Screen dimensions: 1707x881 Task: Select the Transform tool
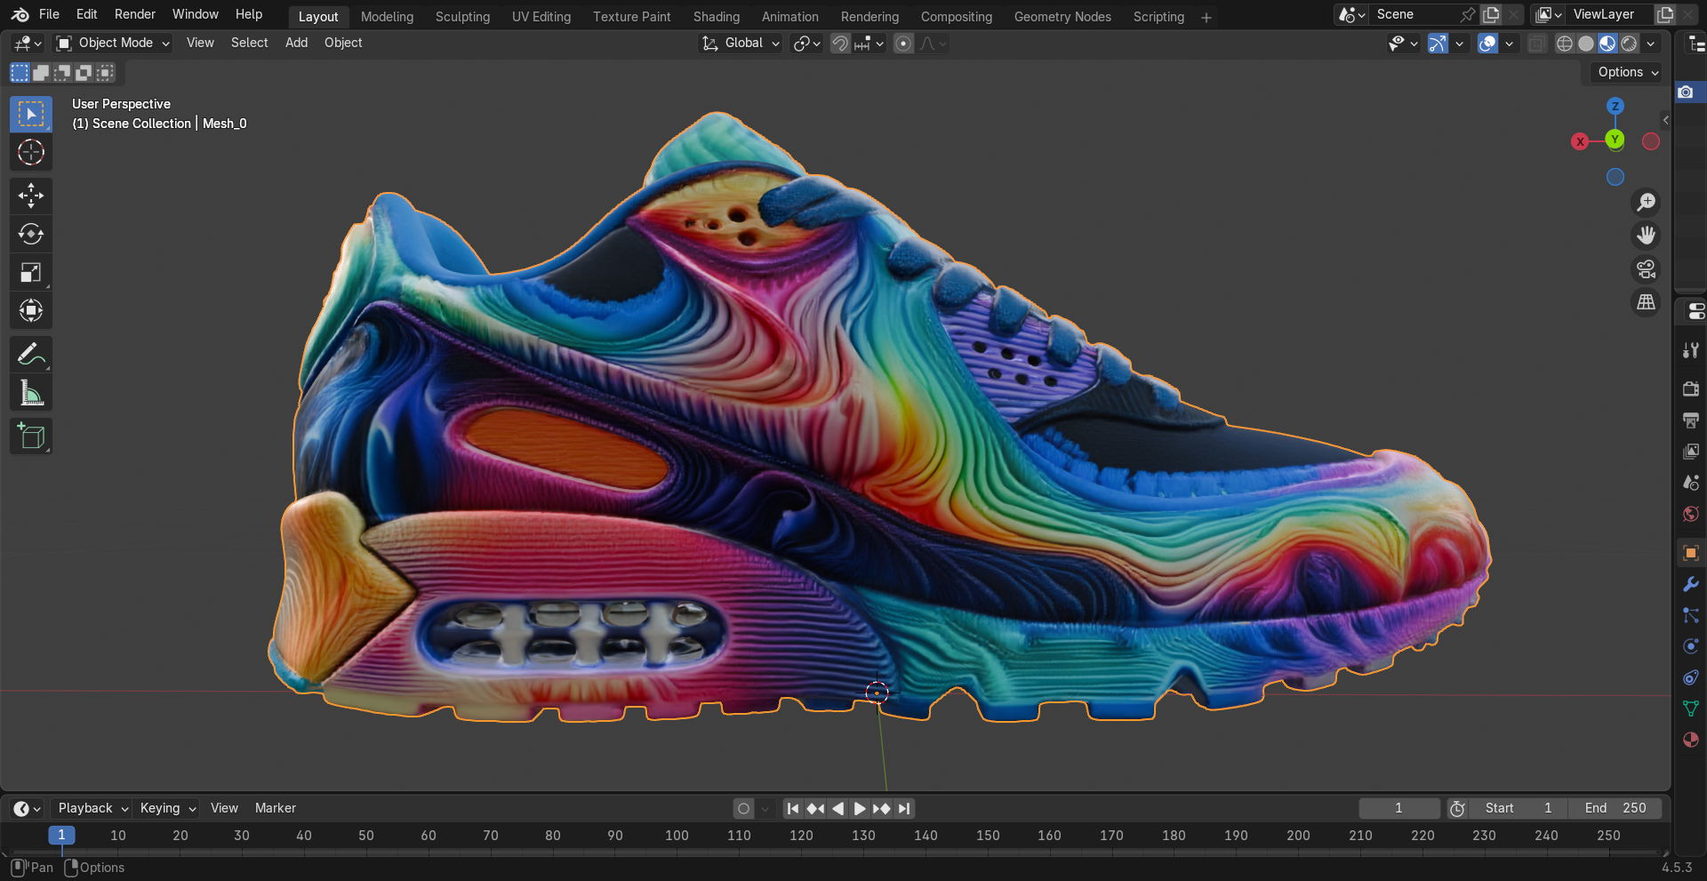pos(31,310)
